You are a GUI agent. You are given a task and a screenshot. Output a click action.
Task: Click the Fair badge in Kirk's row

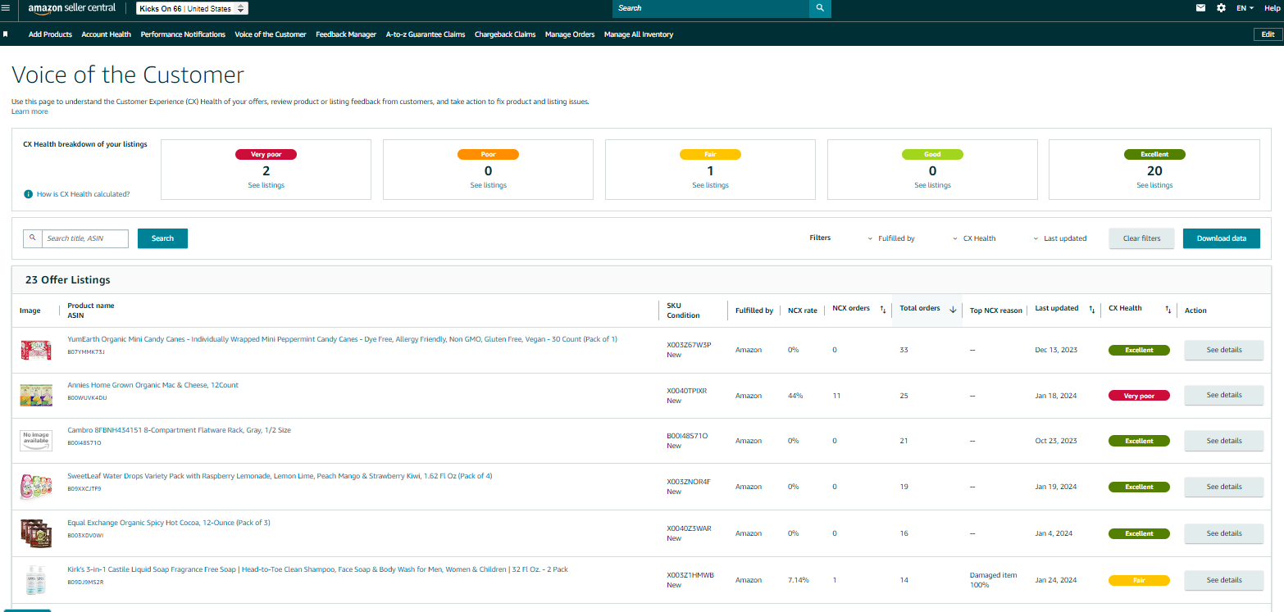click(x=1139, y=580)
